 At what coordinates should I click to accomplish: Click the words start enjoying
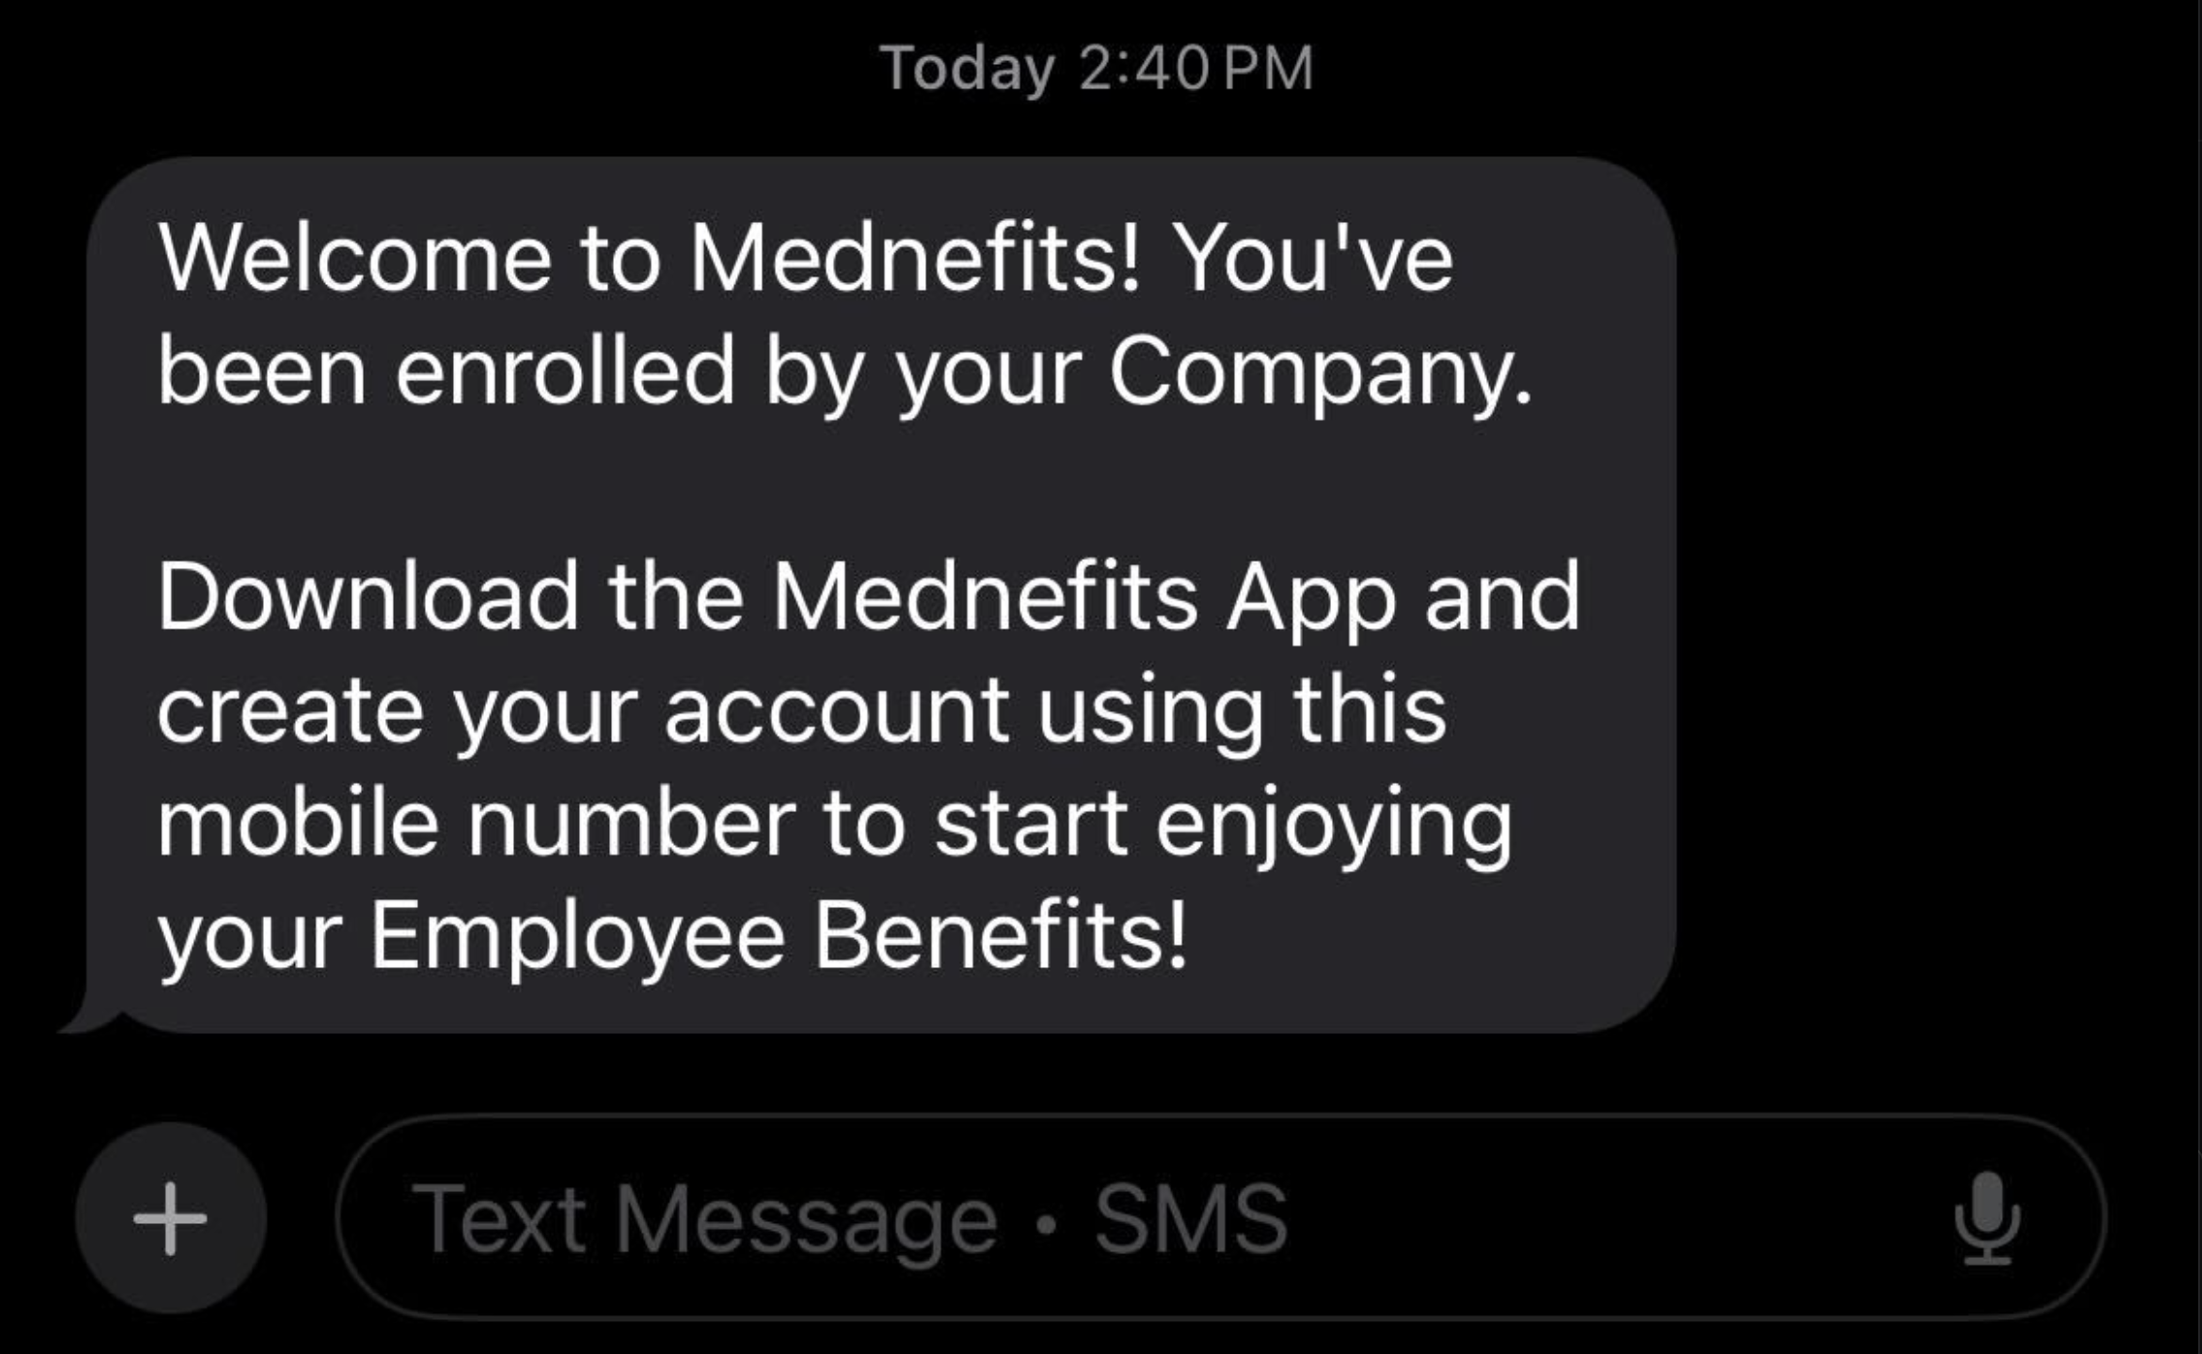tap(1222, 824)
